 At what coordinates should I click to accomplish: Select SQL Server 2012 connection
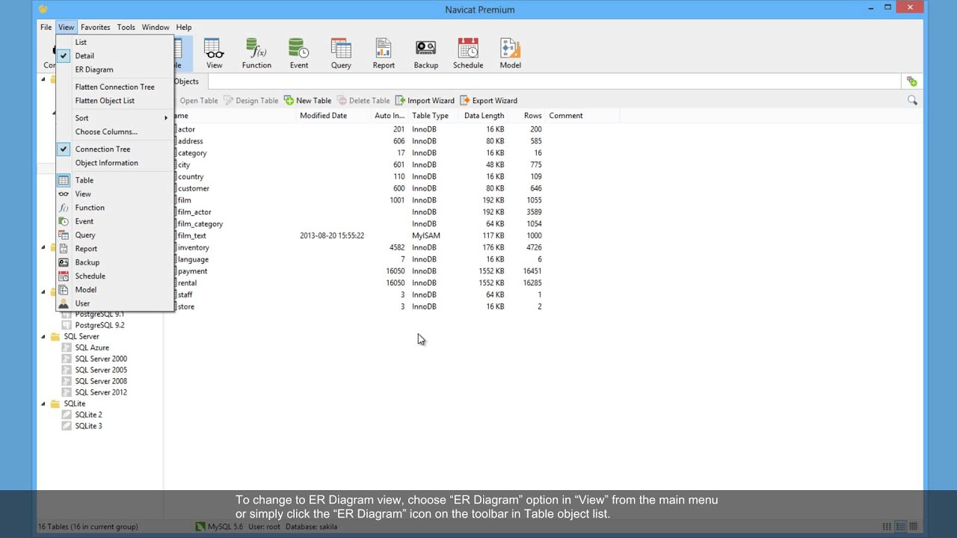(x=101, y=392)
